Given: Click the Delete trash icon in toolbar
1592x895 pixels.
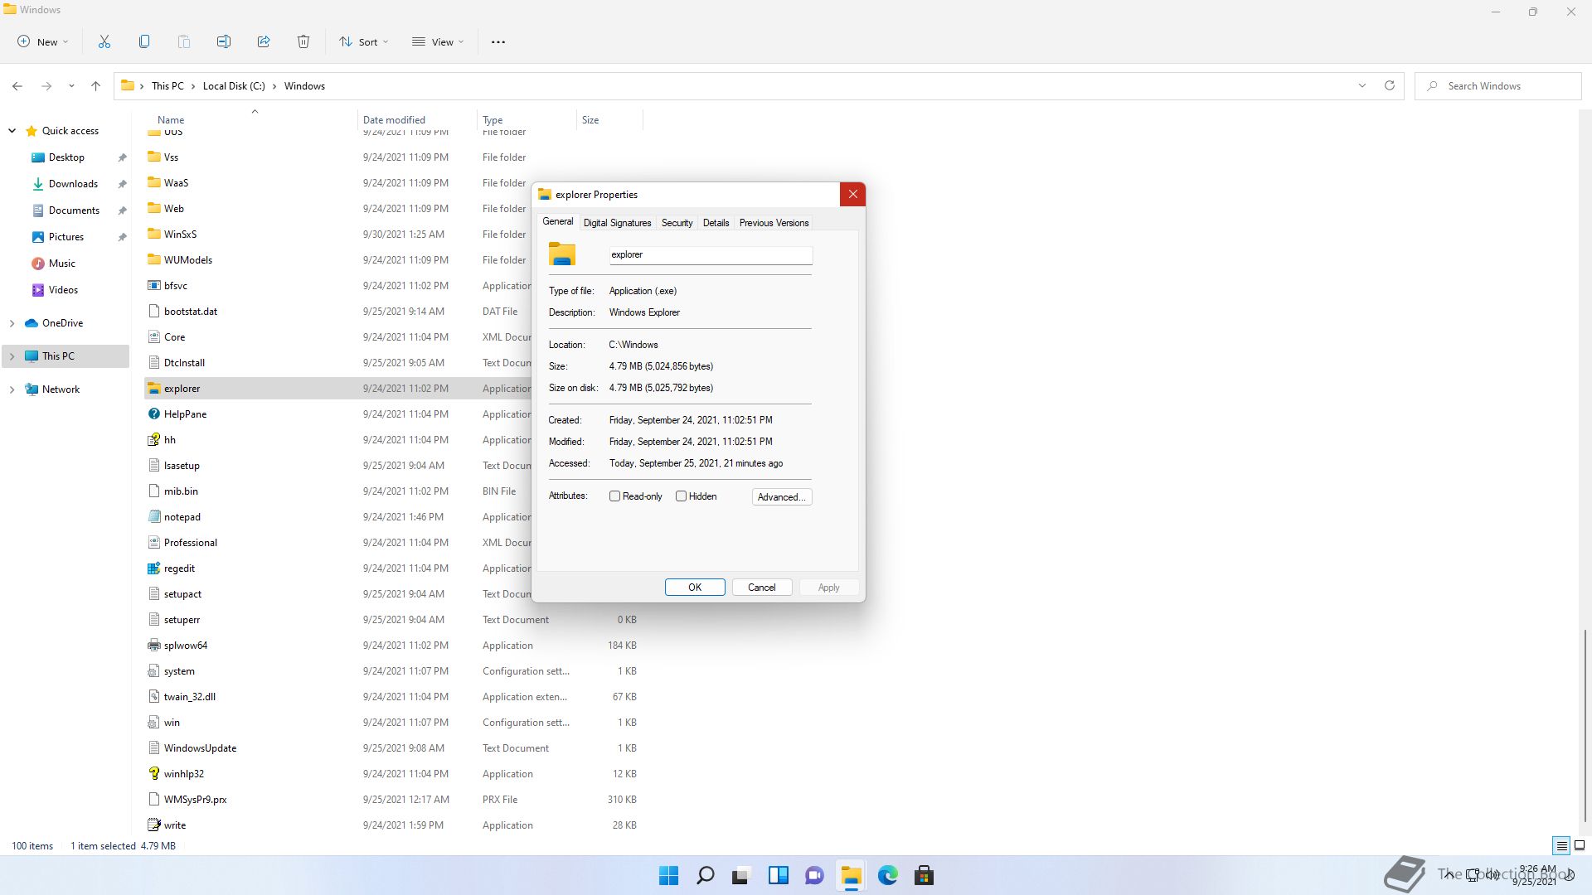Looking at the screenshot, I should (x=303, y=41).
